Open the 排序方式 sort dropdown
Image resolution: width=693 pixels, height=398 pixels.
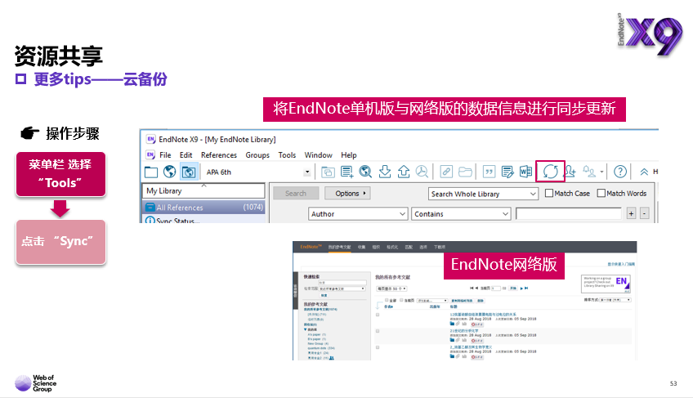(615, 300)
